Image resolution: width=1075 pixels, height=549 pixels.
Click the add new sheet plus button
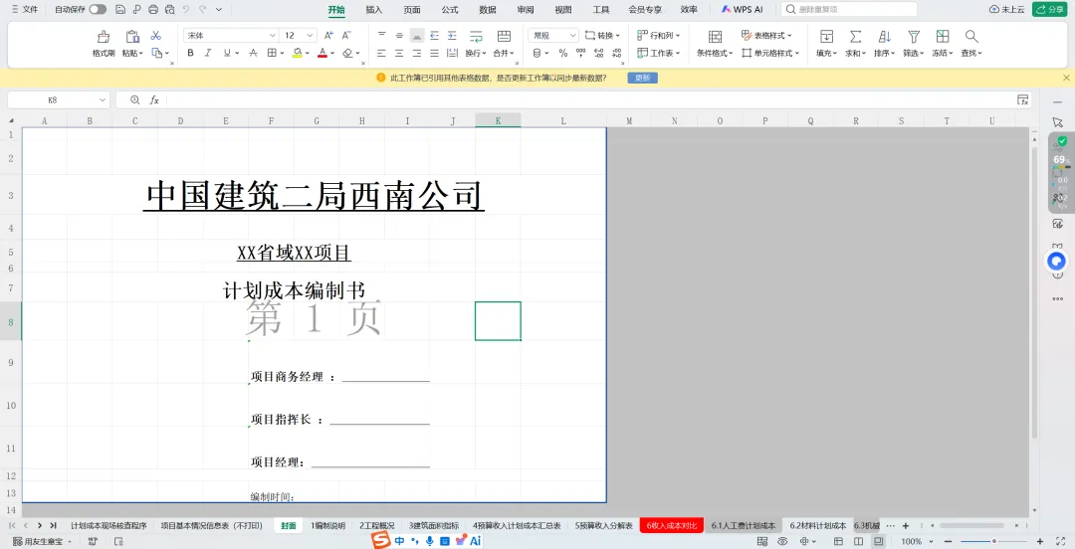(906, 526)
